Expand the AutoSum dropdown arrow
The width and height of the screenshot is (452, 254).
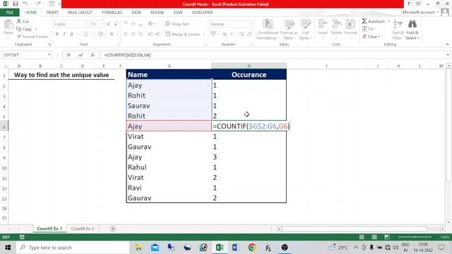coord(388,21)
